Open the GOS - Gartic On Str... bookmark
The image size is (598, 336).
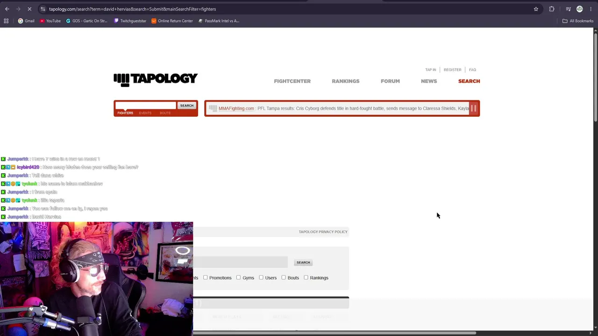[x=87, y=21]
